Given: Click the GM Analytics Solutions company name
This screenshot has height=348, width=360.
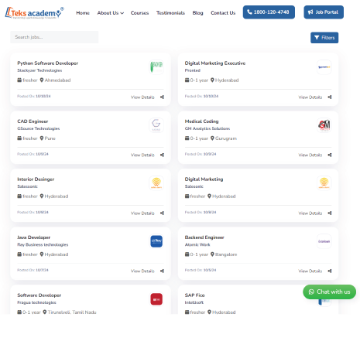Looking at the screenshot, I should tap(207, 128).
